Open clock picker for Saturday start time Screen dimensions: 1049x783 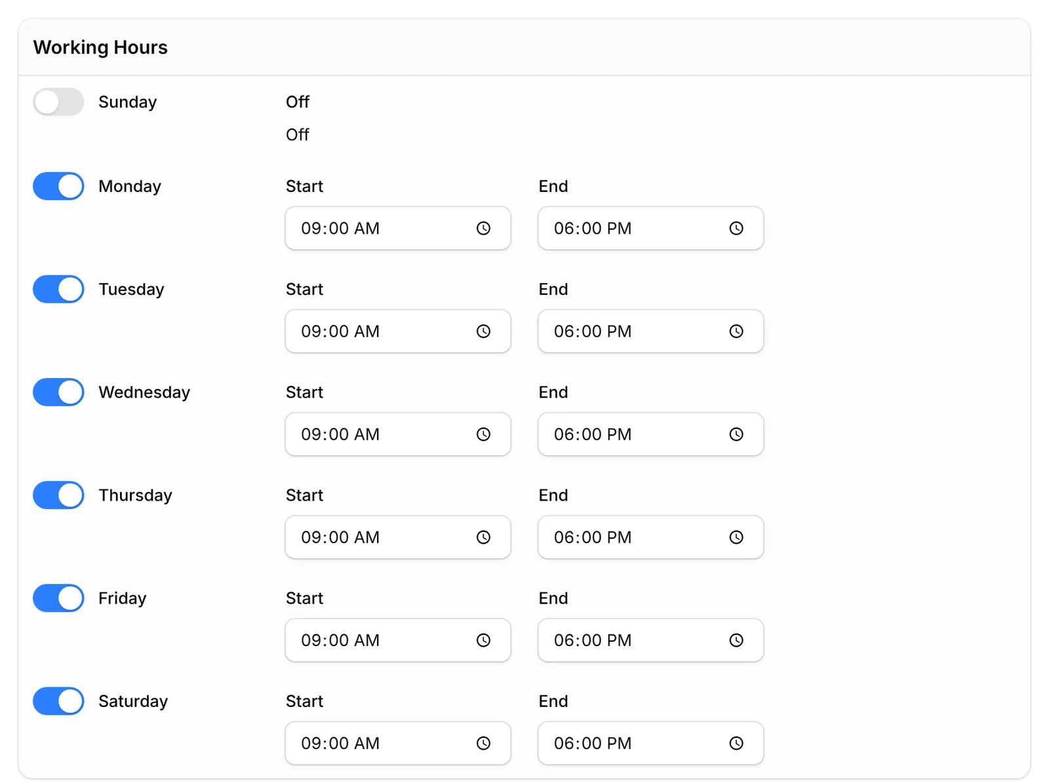483,743
